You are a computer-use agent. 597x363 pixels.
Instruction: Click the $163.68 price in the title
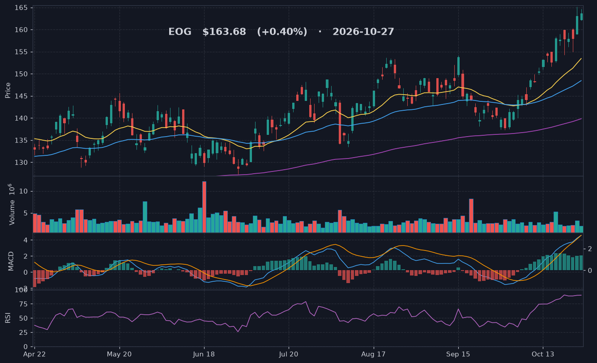(224, 32)
